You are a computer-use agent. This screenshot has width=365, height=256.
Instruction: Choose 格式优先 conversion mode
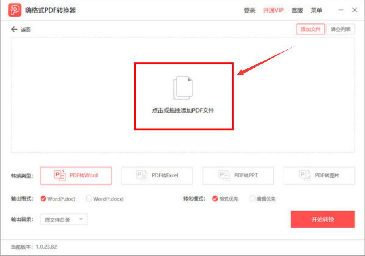coord(215,198)
